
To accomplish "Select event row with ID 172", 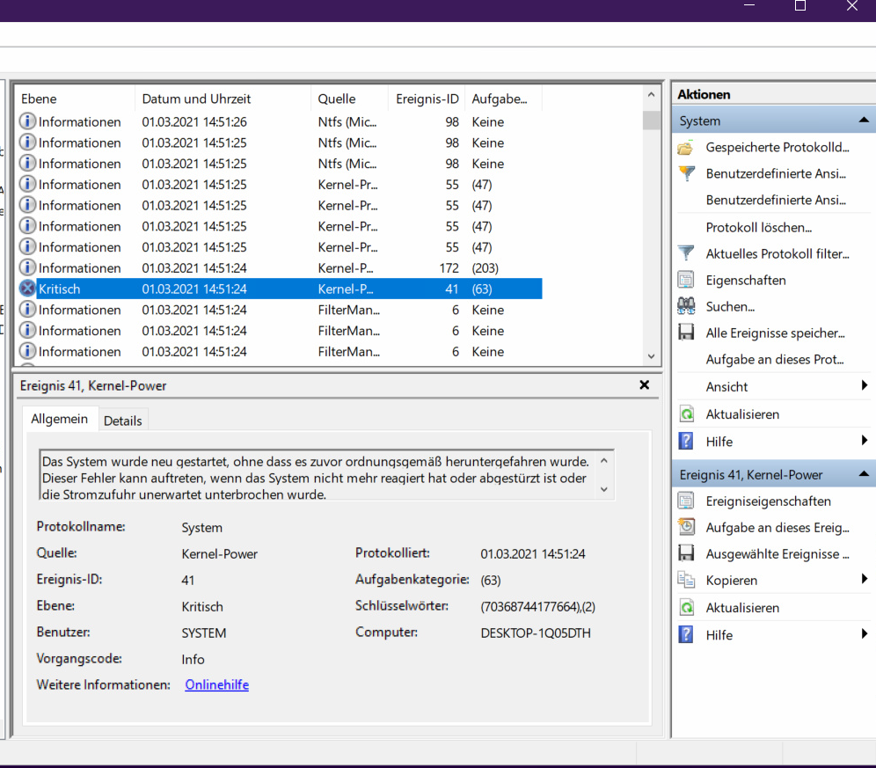I will pyautogui.click(x=280, y=267).
